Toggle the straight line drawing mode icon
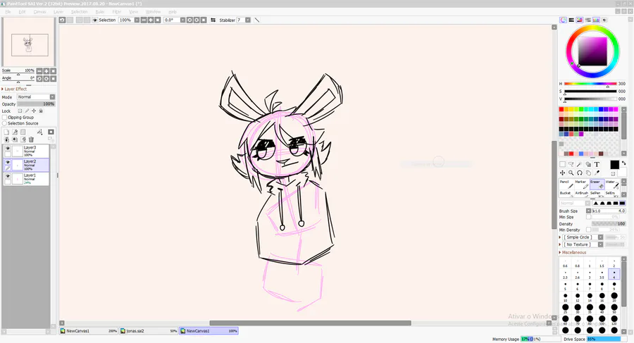Image resolution: width=634 pixels, height=343 pixels. [x=256, y=20]
